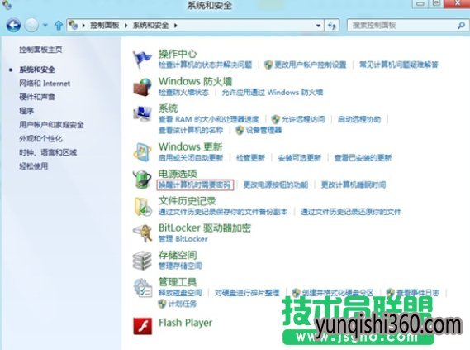Click 安装可选更新 link
This screenshot has height=350, width=470.
coord(300,157)
